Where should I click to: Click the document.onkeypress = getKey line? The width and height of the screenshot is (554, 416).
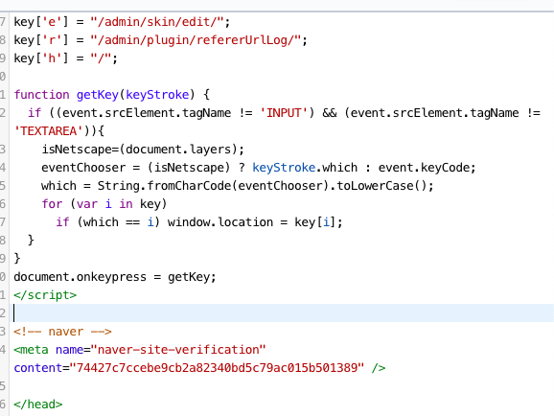tap(115, 277)
